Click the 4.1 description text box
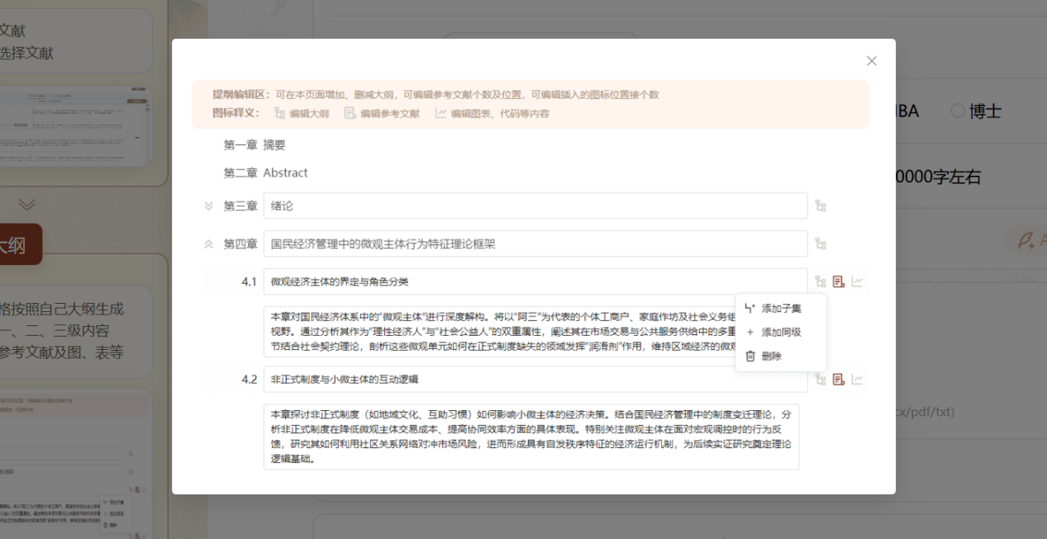The width and height of the screenshot is (1047, 539). click(x=531, y=331)
